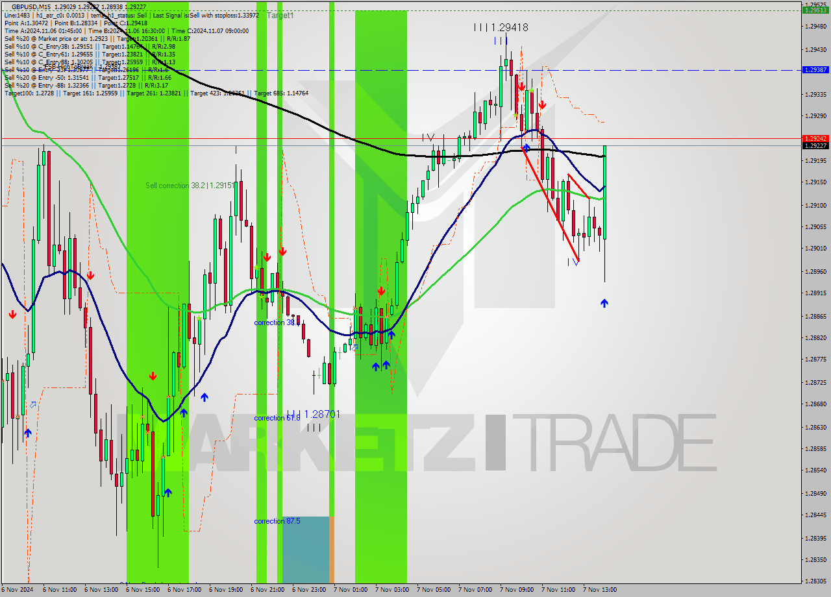831x597 pixels.
Task: Click the 'correction 87.5' label
Action: coord(277,521)
